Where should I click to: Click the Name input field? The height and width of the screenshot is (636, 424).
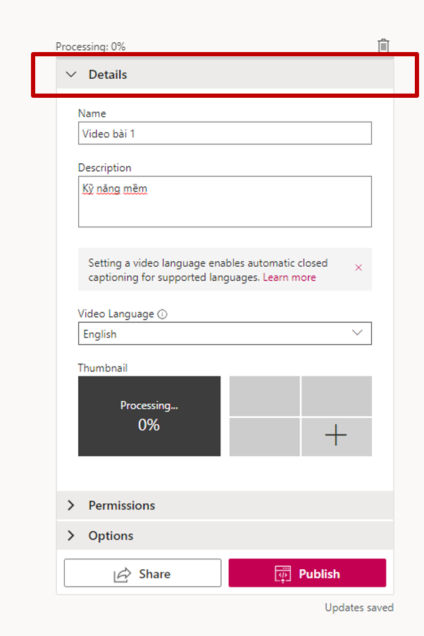click(225, 133)
